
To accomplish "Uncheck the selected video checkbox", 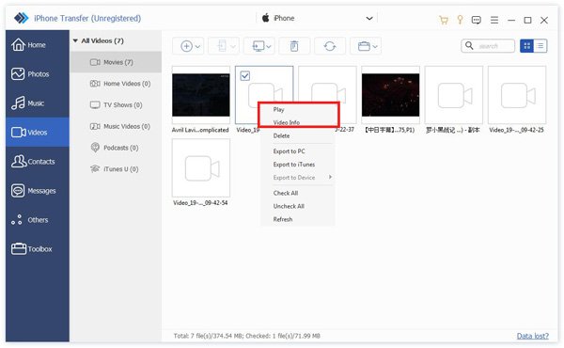I will 245,76.
